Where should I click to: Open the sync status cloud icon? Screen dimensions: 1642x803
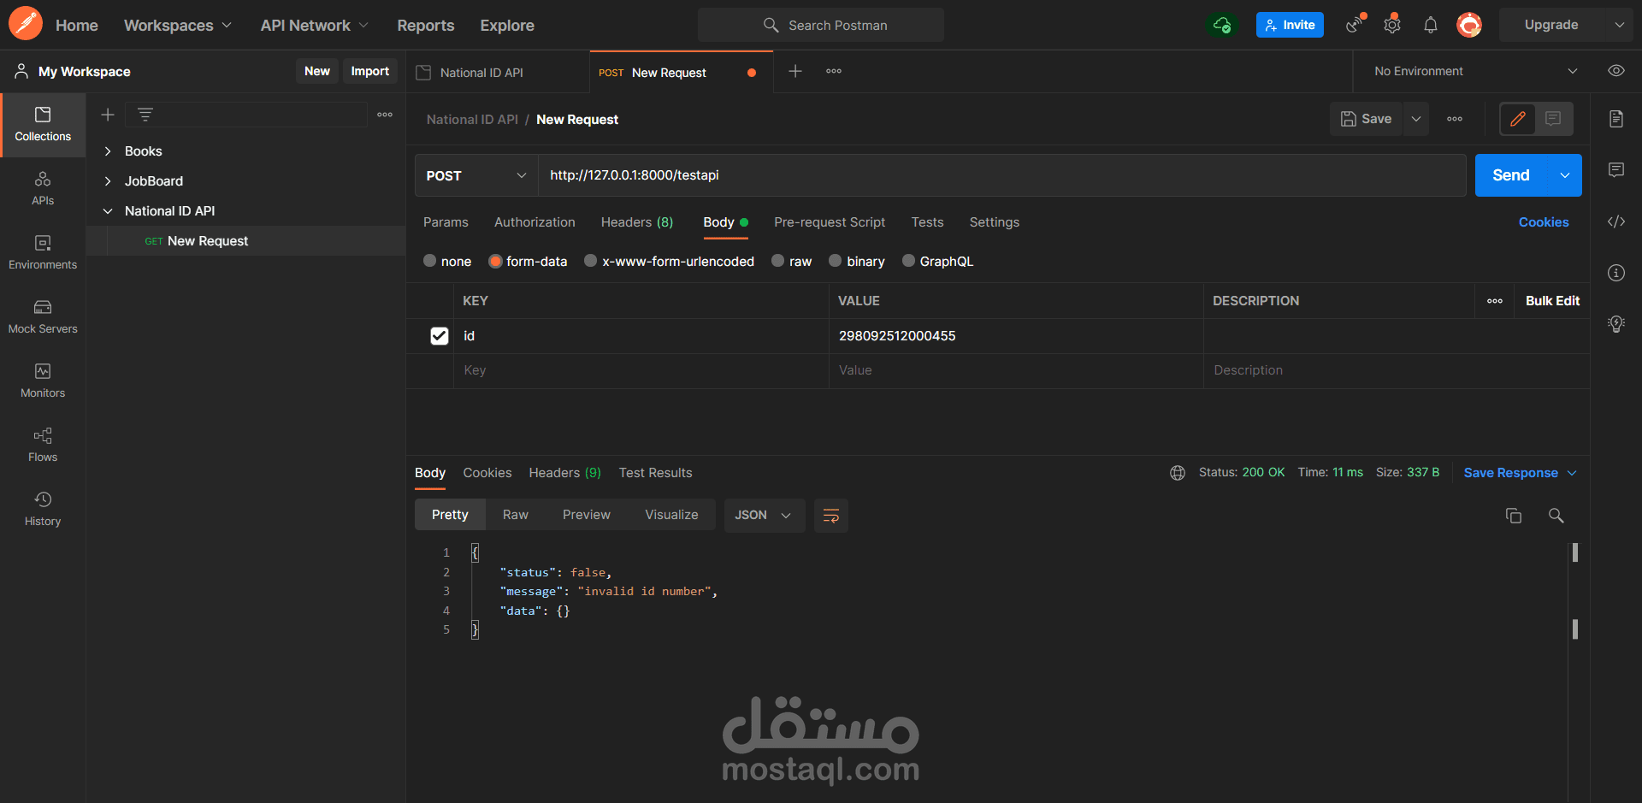[x=1223, y=25]
